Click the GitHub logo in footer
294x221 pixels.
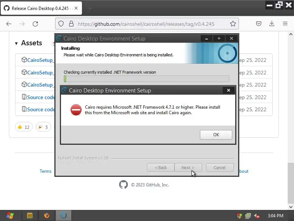coord(123,185)
